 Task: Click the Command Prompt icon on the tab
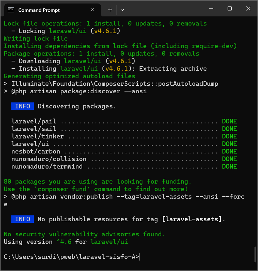click(x=11, y=10)
